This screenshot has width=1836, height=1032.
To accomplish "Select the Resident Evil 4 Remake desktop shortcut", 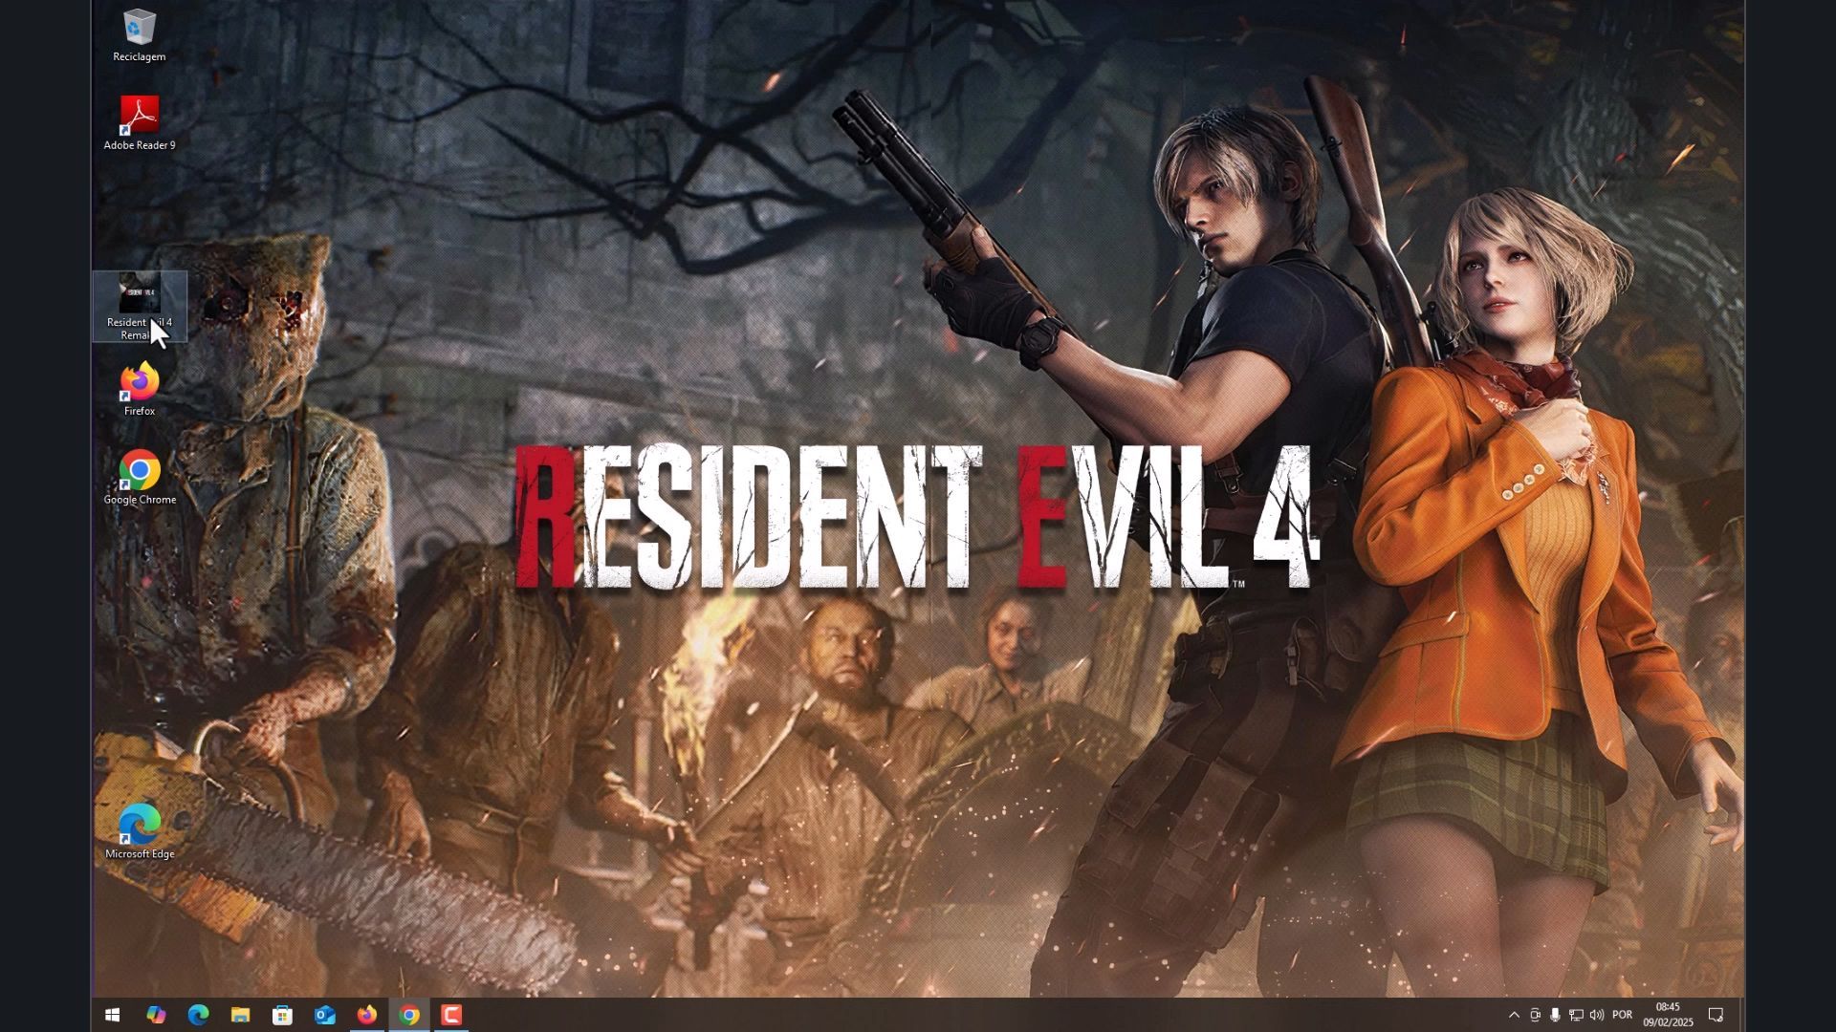I will point(140,307).
